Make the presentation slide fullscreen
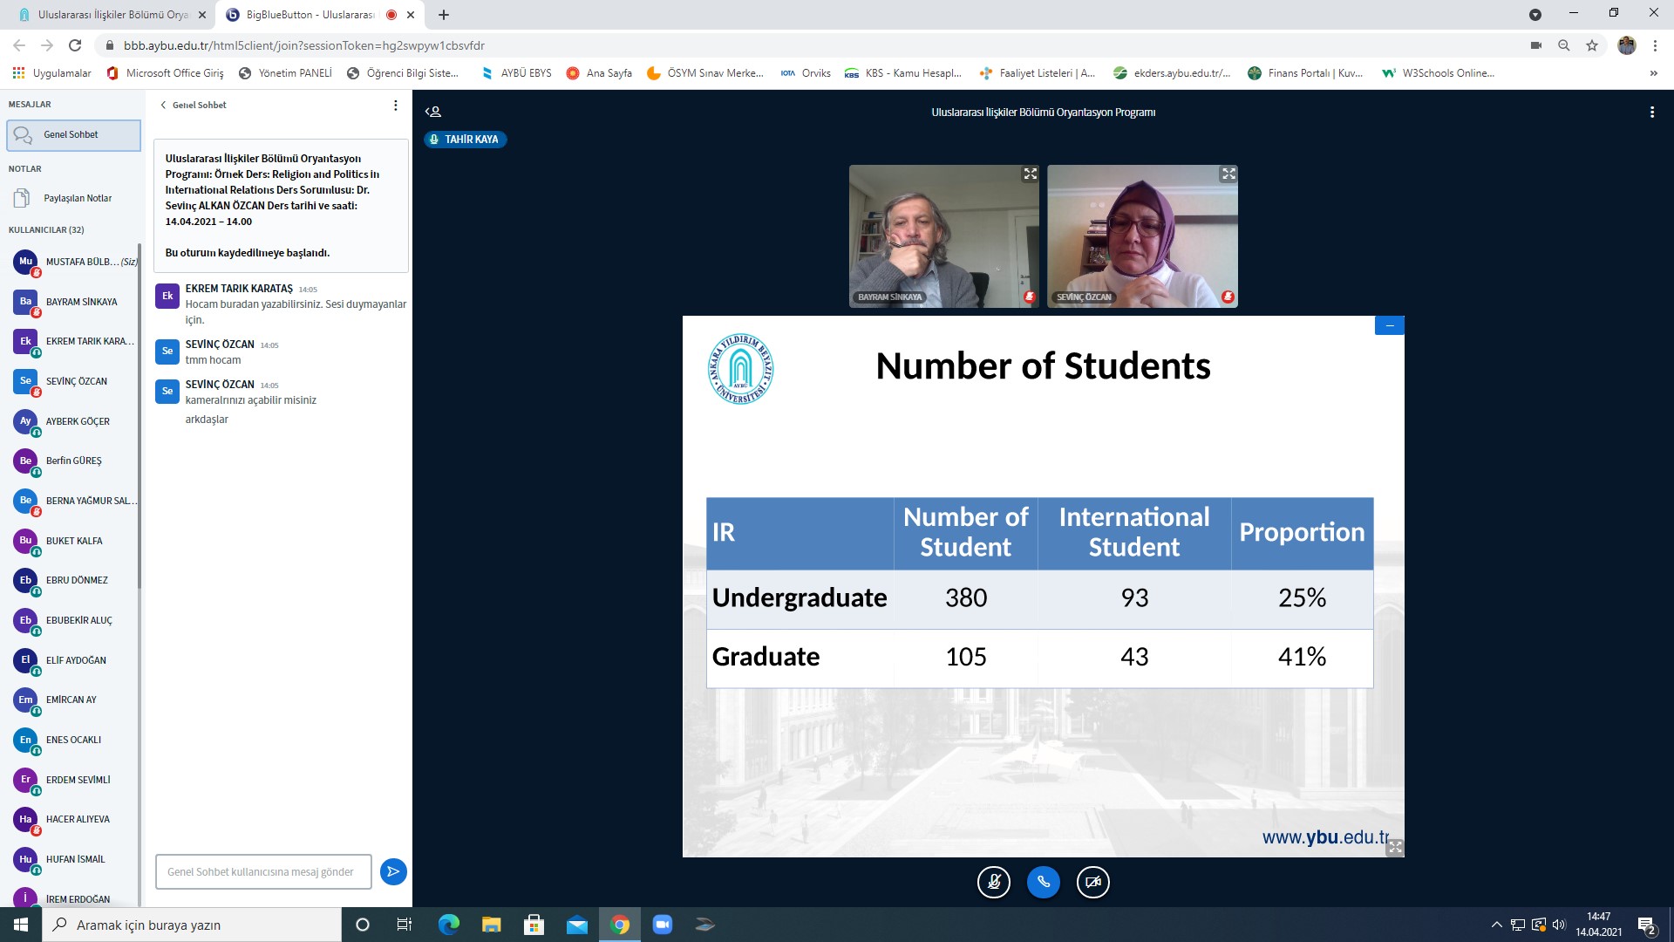This screenshot has width=1674, height=942. tap(1395, 847)
